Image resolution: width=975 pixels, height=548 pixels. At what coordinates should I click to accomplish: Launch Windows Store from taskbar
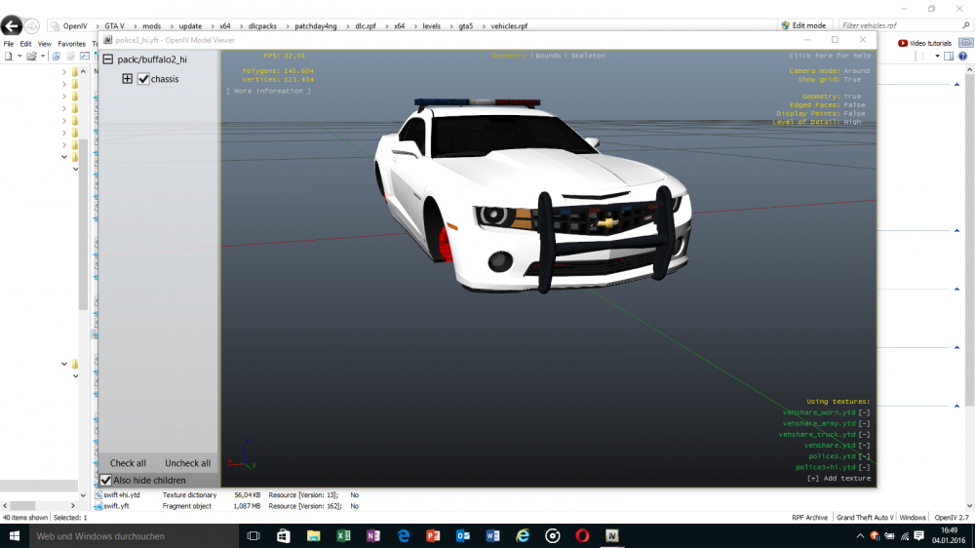(283, 535)
